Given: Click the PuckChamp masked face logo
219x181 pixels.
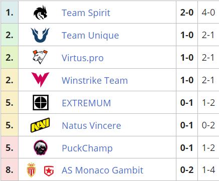Looking at the screenshot, I should 41,147.
